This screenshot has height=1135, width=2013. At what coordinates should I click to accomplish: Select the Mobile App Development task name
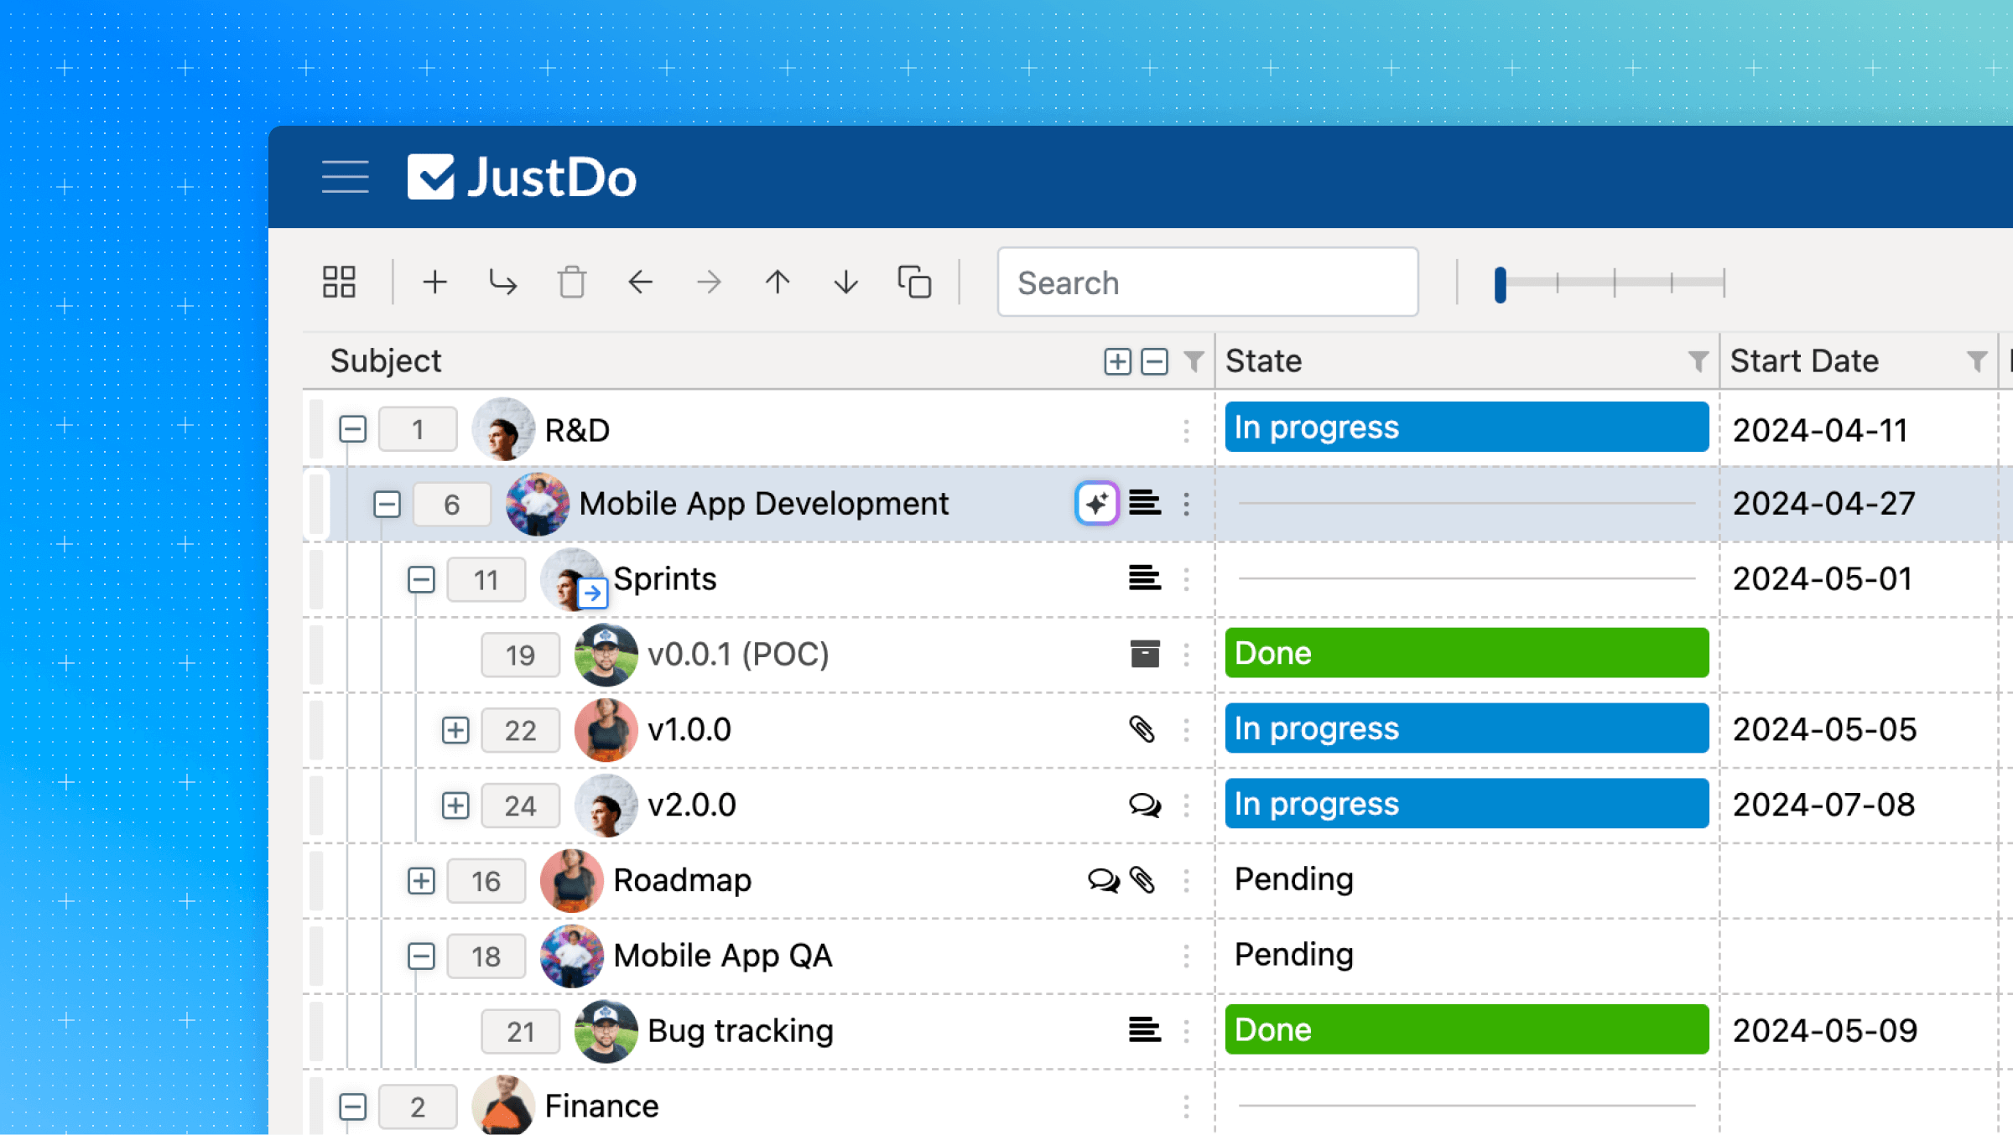tap(764, 503)
